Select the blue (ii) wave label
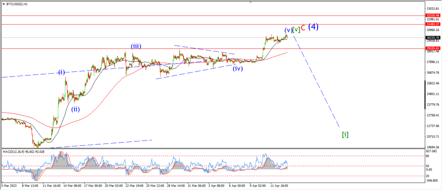This screenshot has width=442, height=190. click(x=75, y=109)
